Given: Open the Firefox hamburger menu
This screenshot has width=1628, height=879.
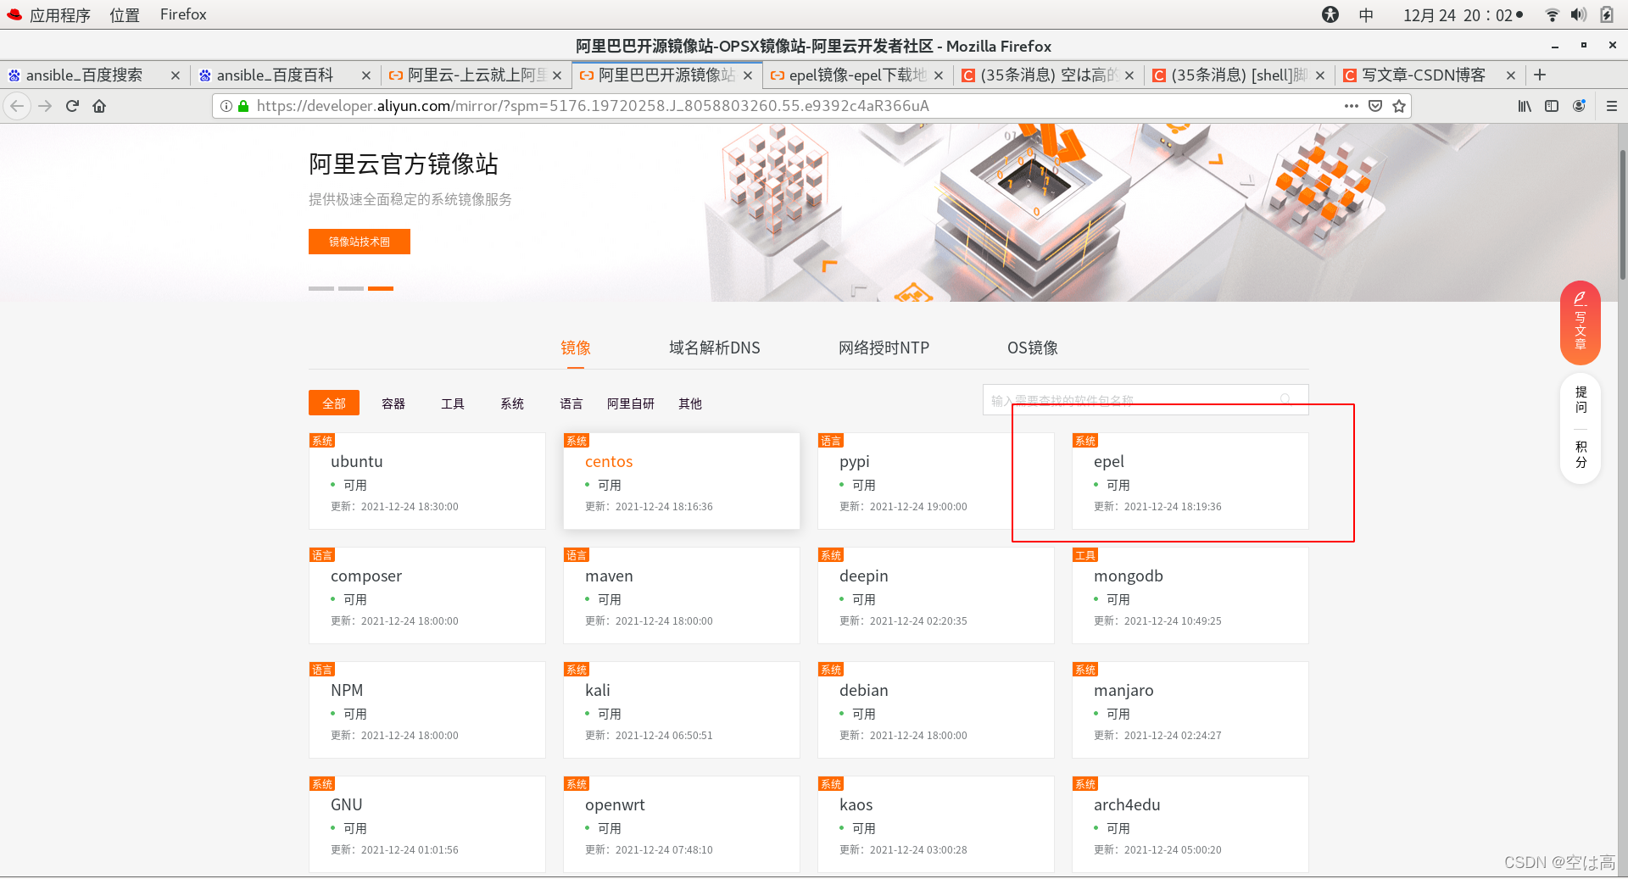Looking at the screenshot, I should tap(1612, 106).
